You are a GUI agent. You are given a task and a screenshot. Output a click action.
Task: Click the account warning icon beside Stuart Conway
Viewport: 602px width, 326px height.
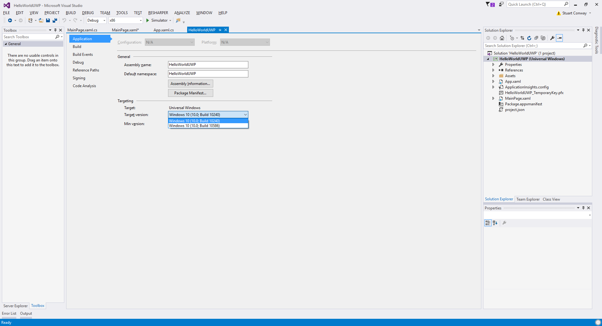pyautogui.click(x=559, y=13)
